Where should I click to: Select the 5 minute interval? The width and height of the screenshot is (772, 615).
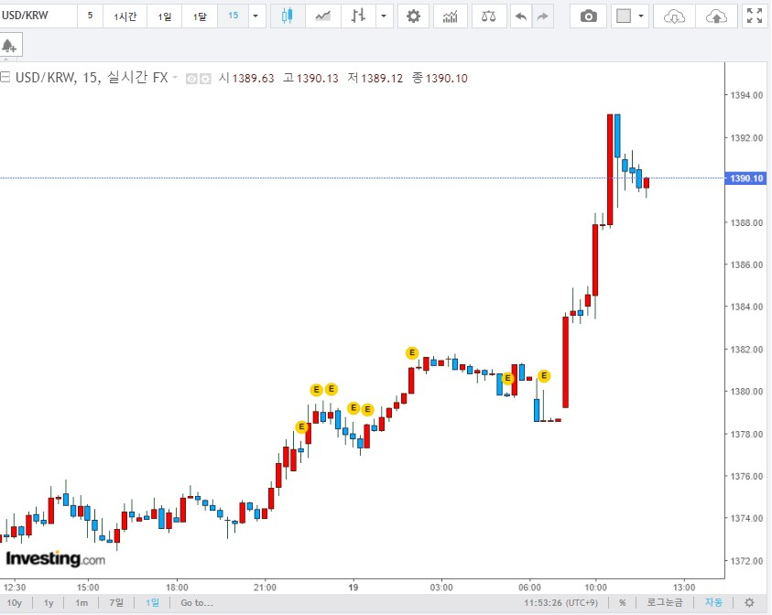point(90,16)
